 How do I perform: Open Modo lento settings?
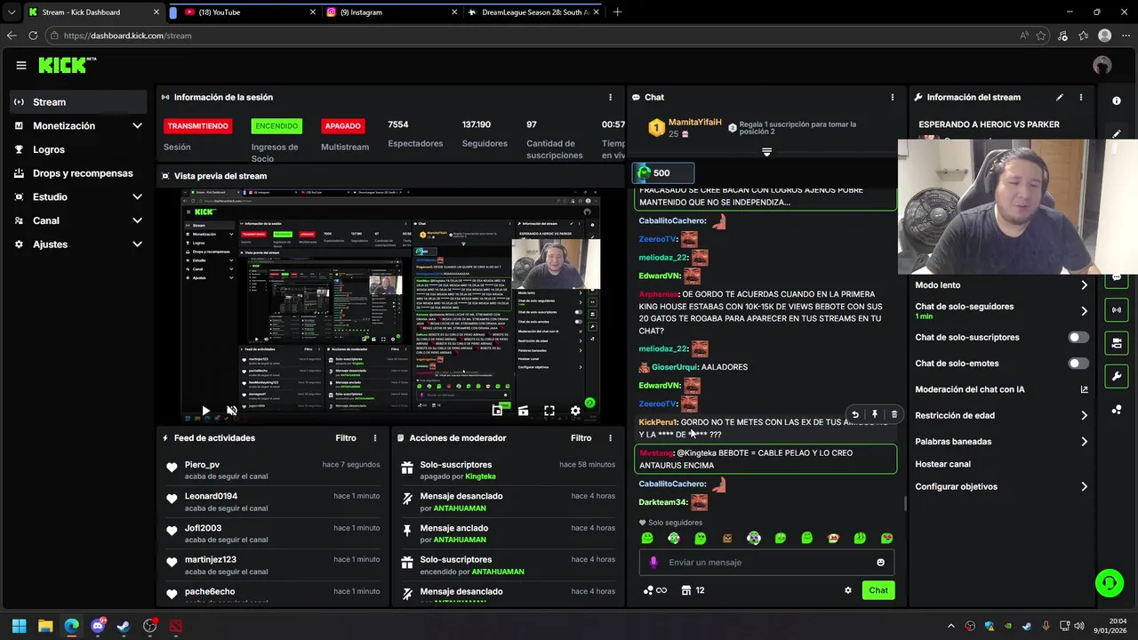pyautogui.click(x=1001, y=285)
